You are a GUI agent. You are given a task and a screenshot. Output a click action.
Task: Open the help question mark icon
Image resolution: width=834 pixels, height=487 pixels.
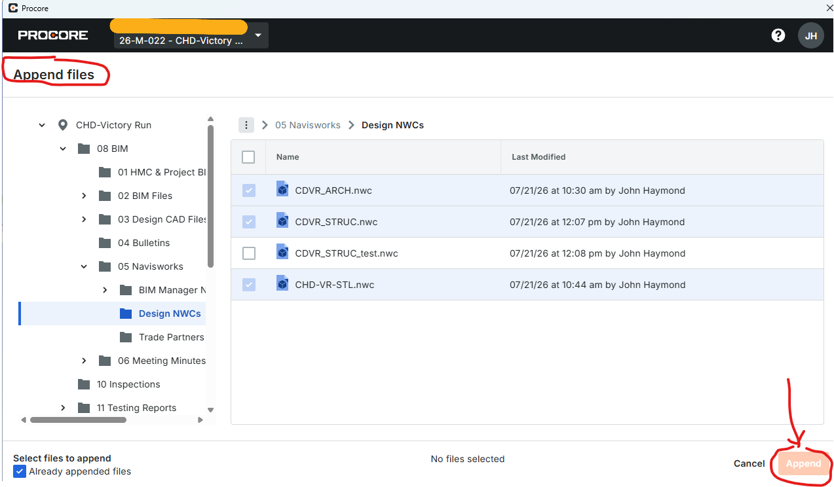point(778,35)
